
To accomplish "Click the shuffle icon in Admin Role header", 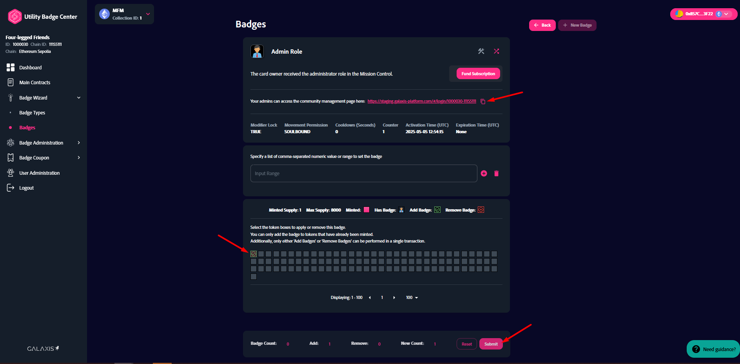I will click(496, 51).
